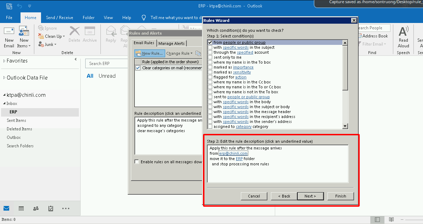423x224 pixels.
Task: Click the rule options icon beside Change Rule
Action: [x=198, y=53]
